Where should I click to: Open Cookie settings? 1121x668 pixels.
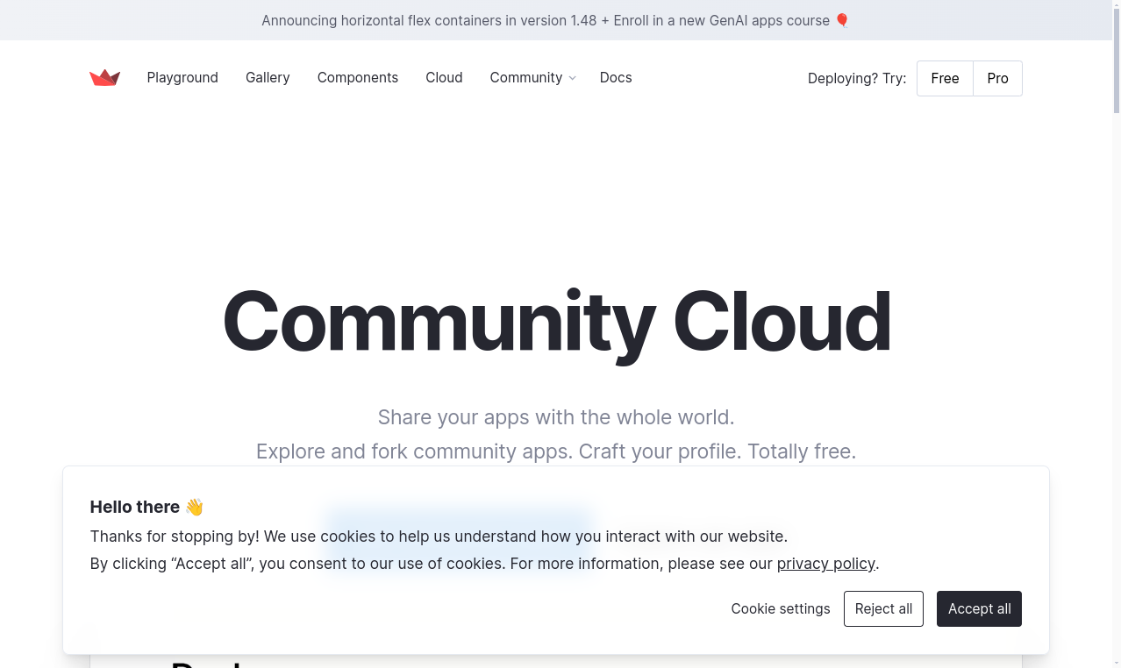coord(780,608)
